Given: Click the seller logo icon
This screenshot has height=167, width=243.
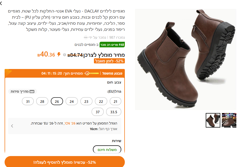Looking at the screenshot, I should click(x=86, y=37).
